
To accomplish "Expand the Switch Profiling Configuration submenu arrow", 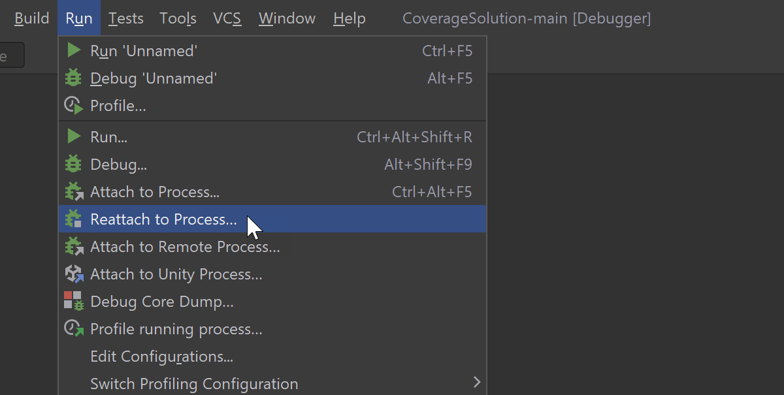I will [477, 383].
